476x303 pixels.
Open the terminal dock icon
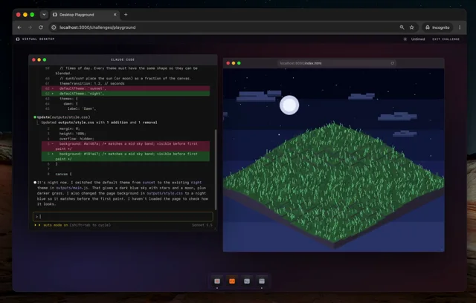tap(247, 281)
